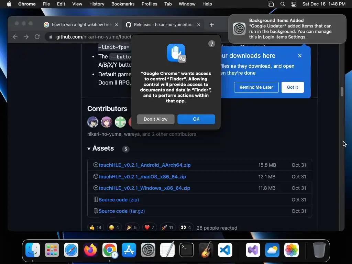Click the github.com URL address field
The height and width of the screenshot is (264, 352).
click(x=93, y=37)
